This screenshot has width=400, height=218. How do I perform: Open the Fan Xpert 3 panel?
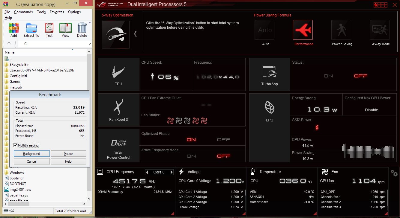118,110
